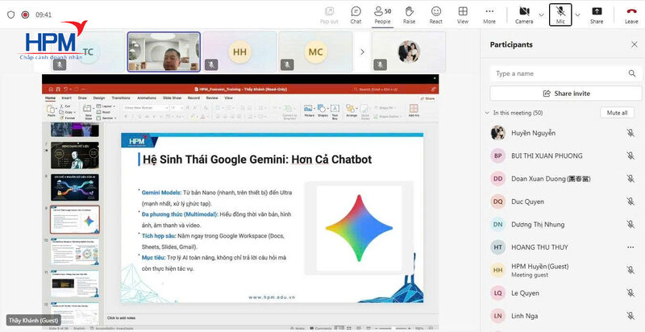
Task: Open the Insert tab in PowerPoint ribbon
Action: (67, 98)
